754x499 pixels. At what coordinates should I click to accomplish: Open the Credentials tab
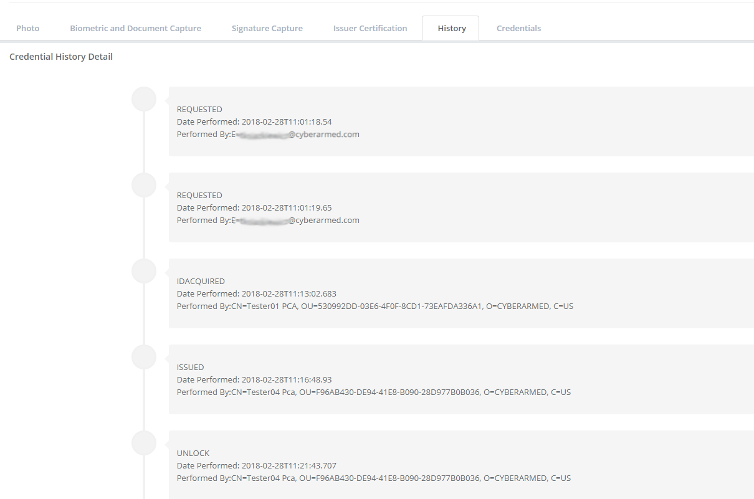point(518,28)
